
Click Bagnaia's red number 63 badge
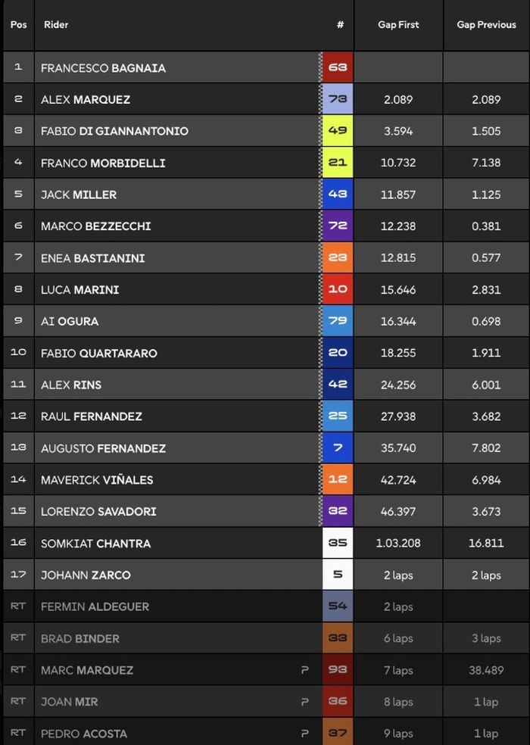338,67
